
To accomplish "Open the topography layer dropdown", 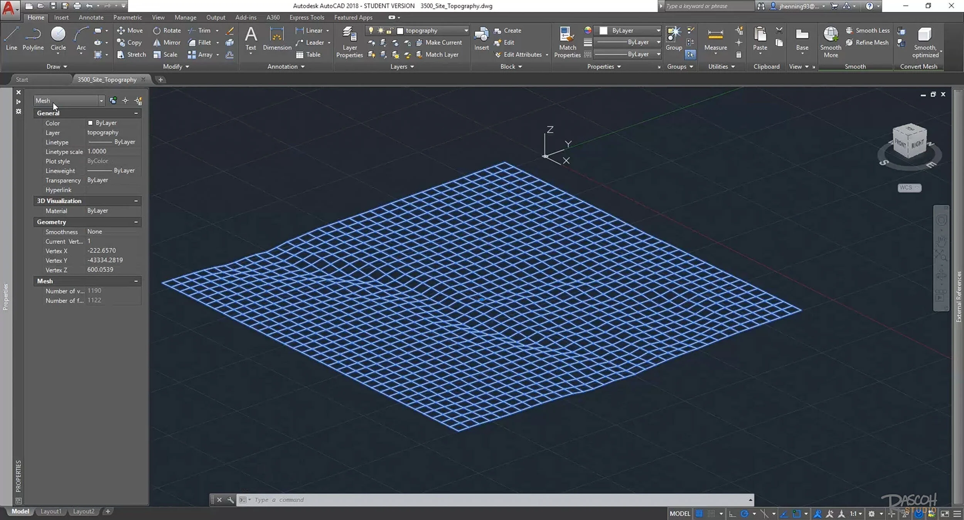I will (x=466, y=30).
